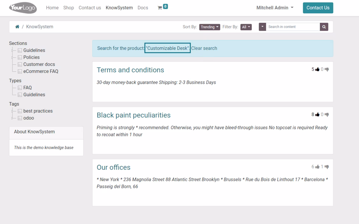
Task: Dislike the Black paint peculiarities article
Action: (x=327, y=115)
